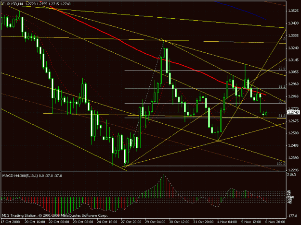The image size is (301, 225).
Task: Select the Fibonacci 50.0 level label
Action: (x=282, y=101)
